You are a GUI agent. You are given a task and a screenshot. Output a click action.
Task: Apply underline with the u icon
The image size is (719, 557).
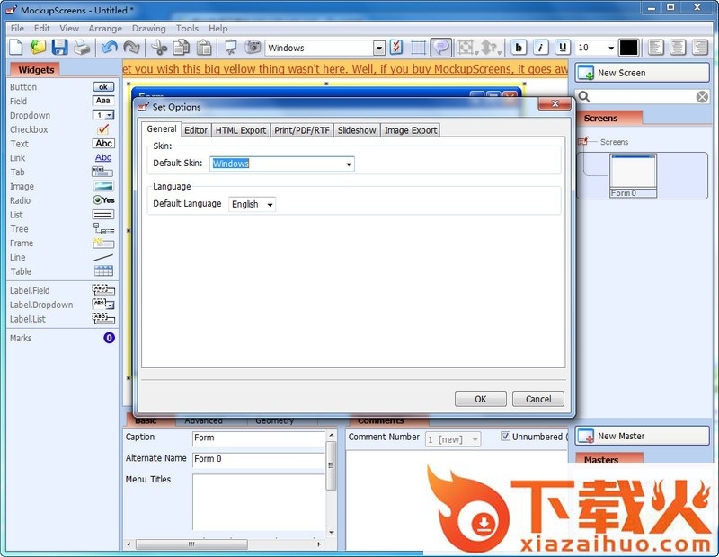(x=563, y=48)
